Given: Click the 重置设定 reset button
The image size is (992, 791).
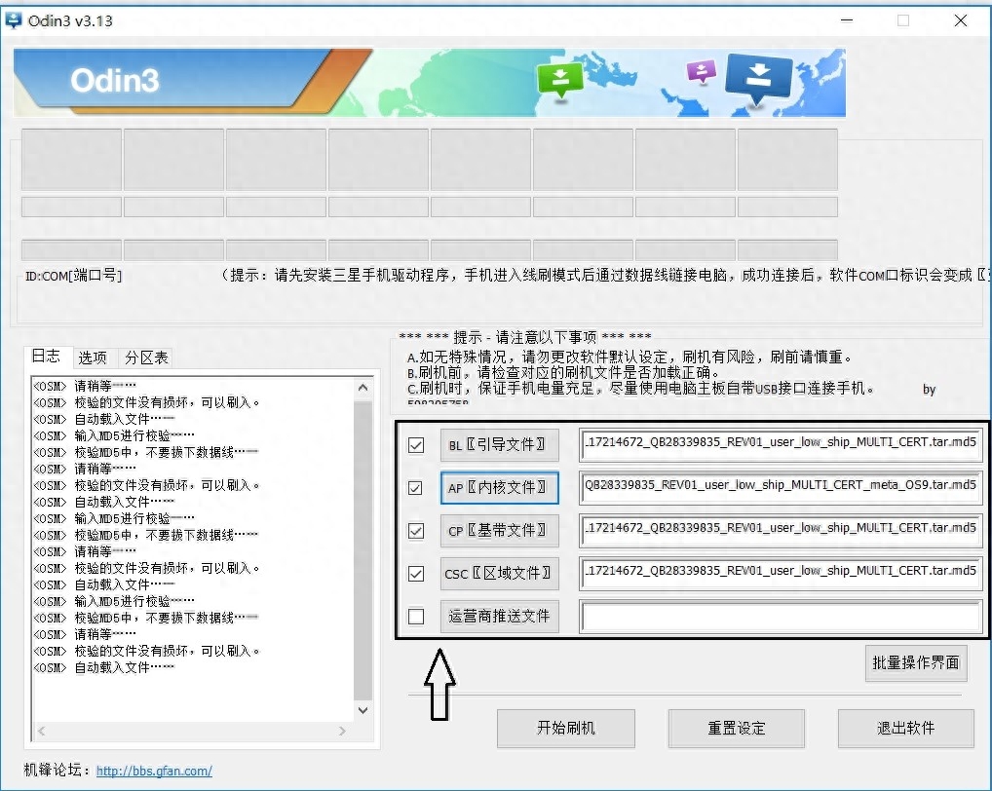Looking at the screenshot, I should coord(736,728).
